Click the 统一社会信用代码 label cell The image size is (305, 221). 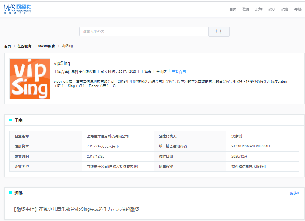tap(190, 146)
